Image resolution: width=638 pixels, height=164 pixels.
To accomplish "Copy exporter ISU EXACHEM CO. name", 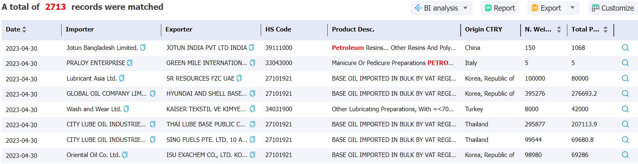I will click(x=252, y=155).
